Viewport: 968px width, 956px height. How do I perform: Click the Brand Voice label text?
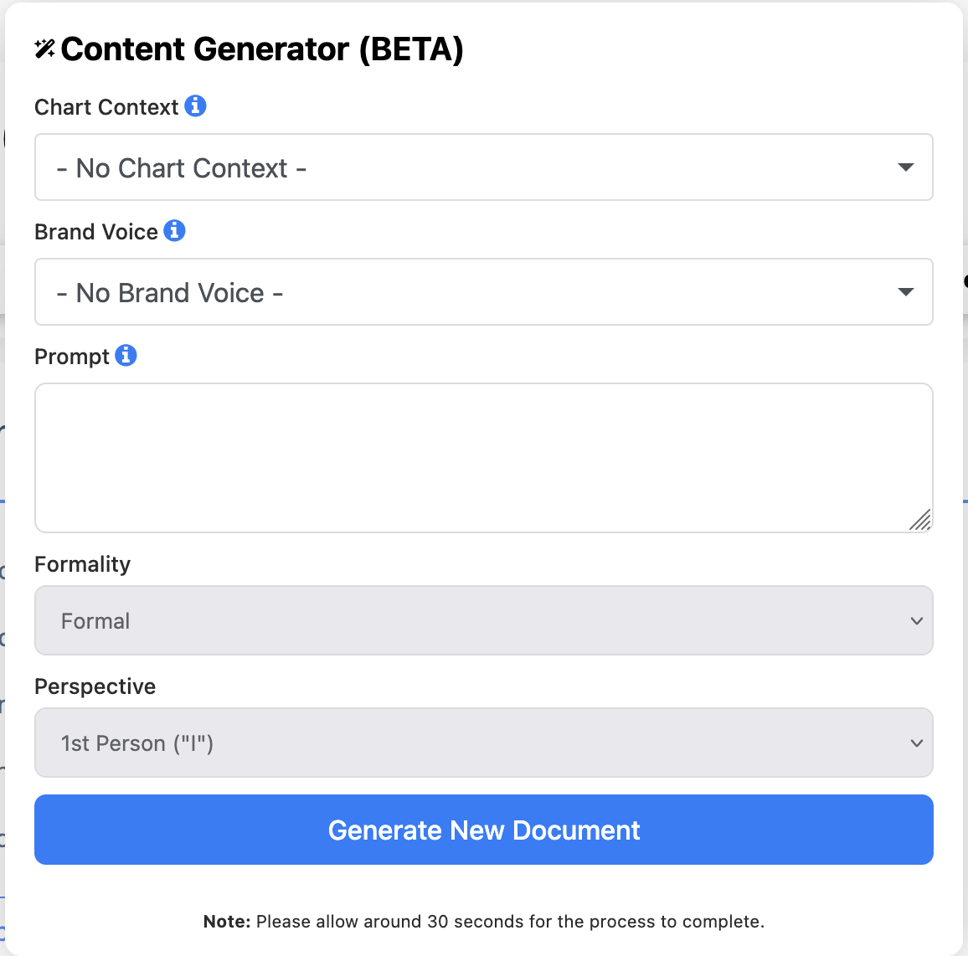[96, 232]
